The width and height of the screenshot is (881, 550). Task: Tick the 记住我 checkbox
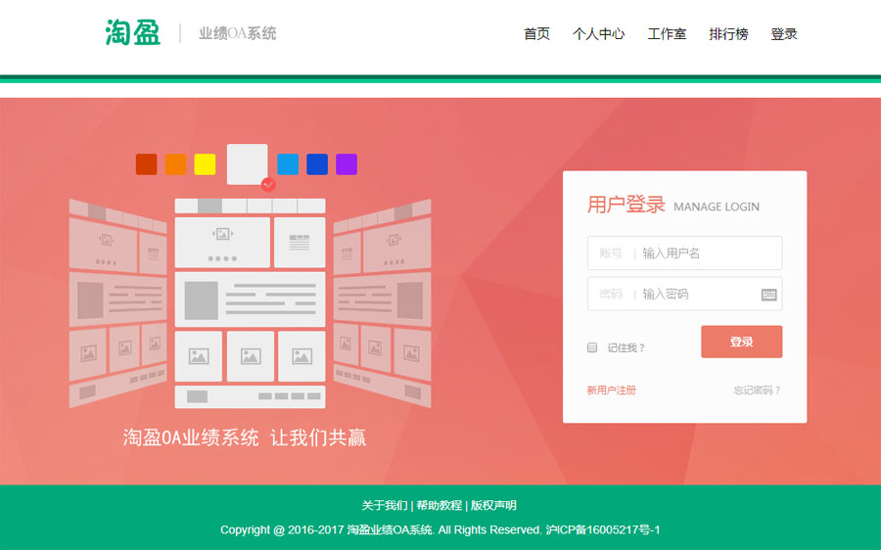coord(592,347)
